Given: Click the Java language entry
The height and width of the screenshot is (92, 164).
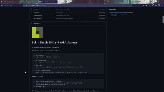Looking at the screenshot, I should 123,14.
